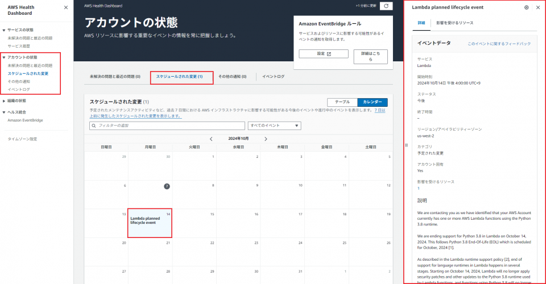This screenshot has height=284, width=546.
Task: Open Lambda planned lifecycle event on calendar
Action: [145, 220]
